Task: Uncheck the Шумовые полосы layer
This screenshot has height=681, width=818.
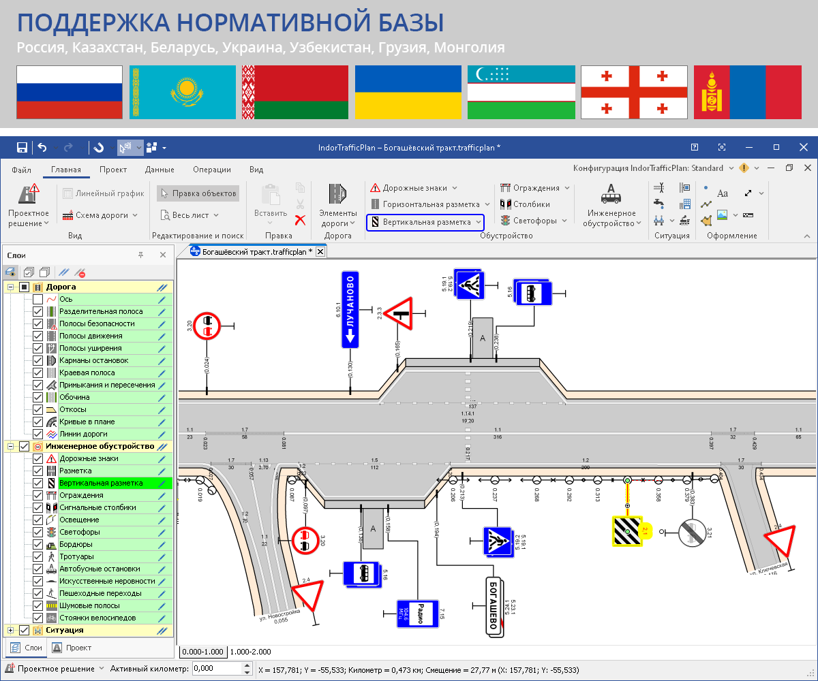Action: click(x=38, y=605)
